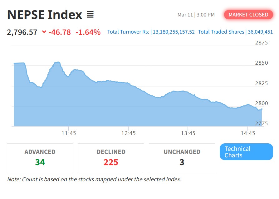Viewport: 279px width, 199px height.
Task: Click the -46.78 point change value
Action: click(x=60, y=32)
